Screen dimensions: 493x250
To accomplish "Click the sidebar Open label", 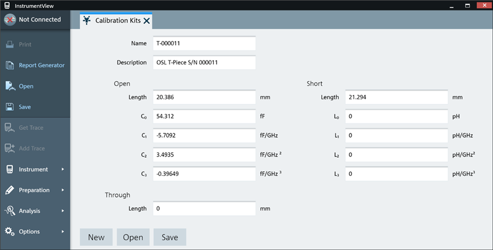I will click(x=26, y=86).
